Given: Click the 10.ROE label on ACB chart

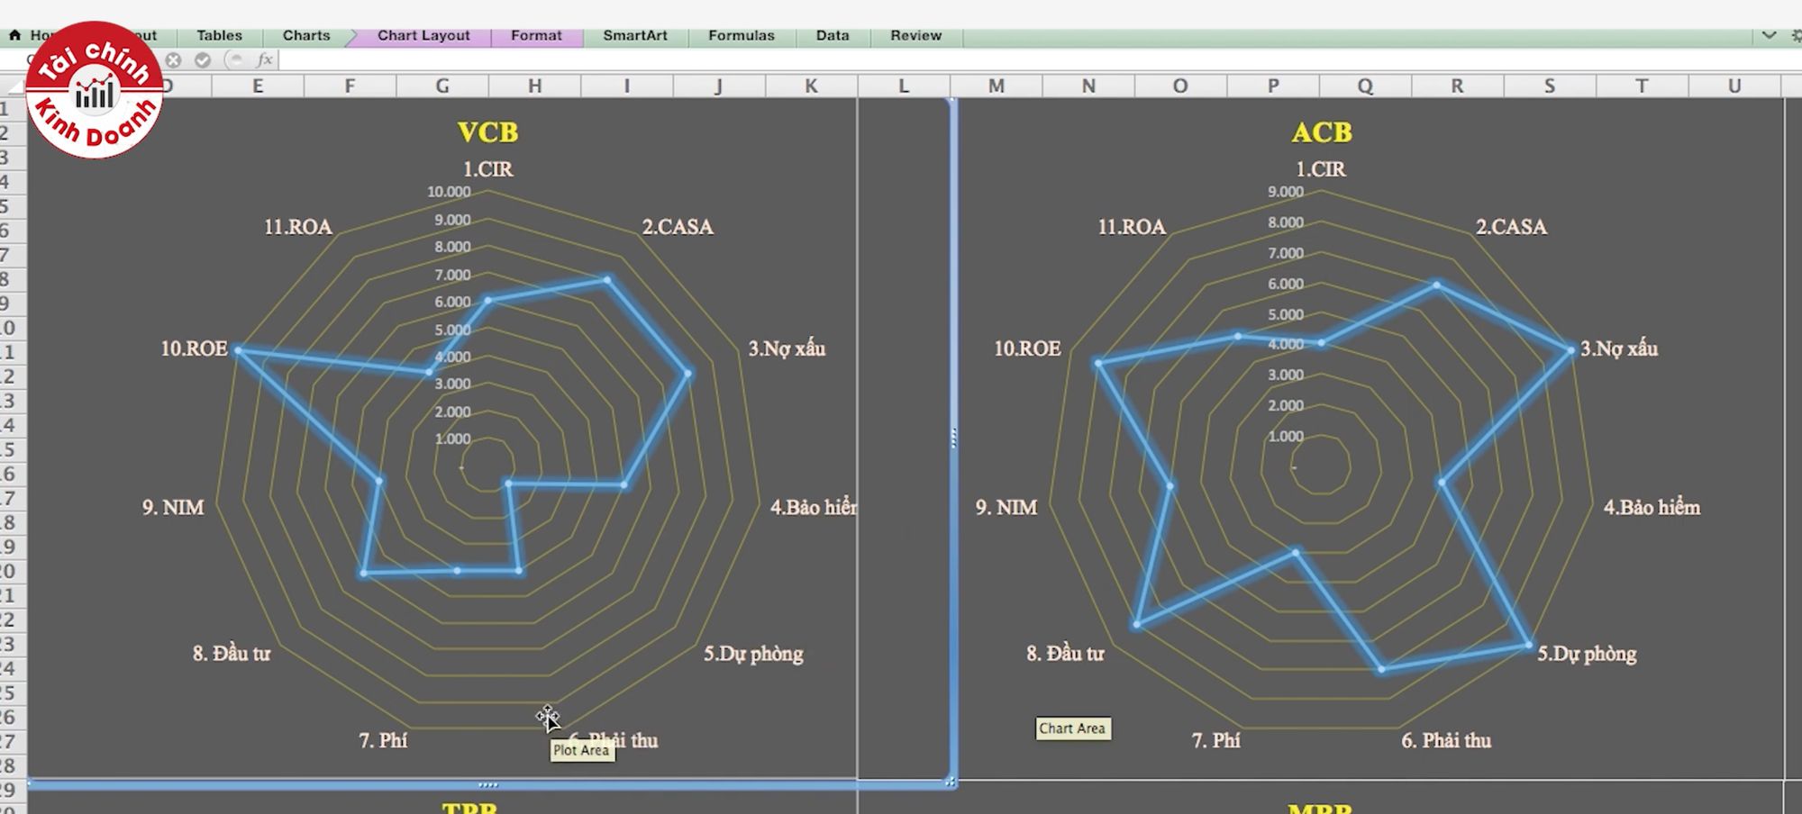Looking at the screenshot, I should click(1027, 348).
